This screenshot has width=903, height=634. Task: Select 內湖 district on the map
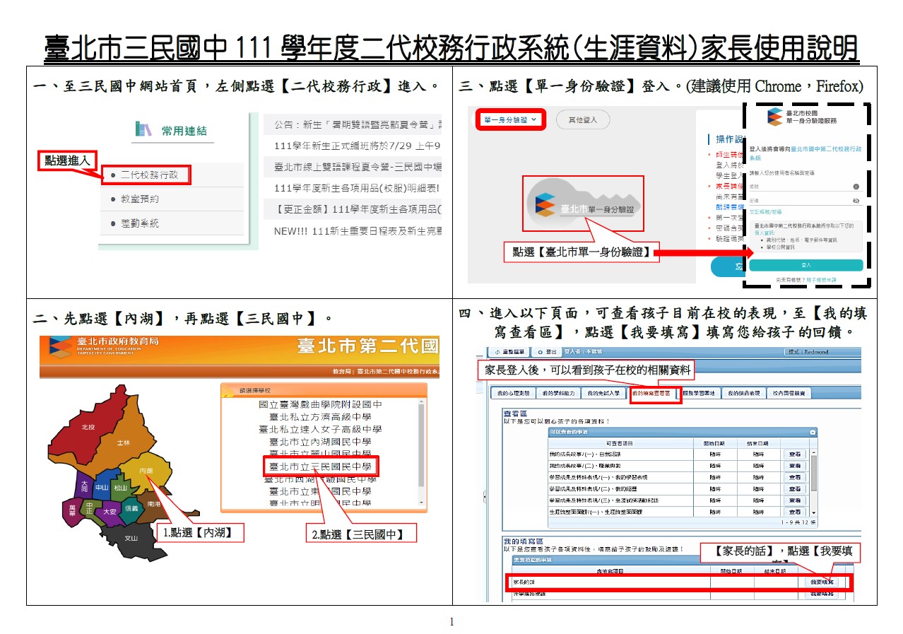coord(146,471)
